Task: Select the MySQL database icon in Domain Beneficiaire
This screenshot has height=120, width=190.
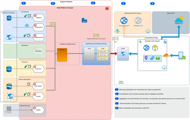Action: tap(9, 86)
